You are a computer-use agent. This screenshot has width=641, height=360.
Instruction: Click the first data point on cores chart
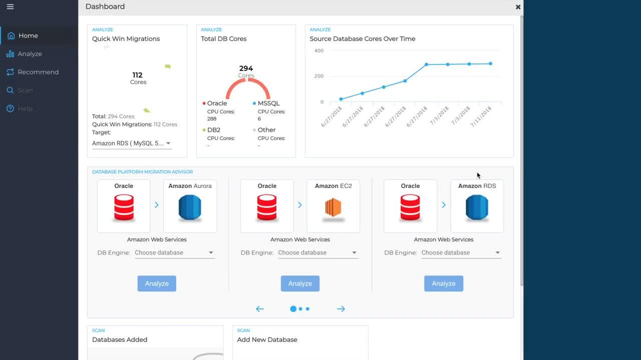click(341, 99)
